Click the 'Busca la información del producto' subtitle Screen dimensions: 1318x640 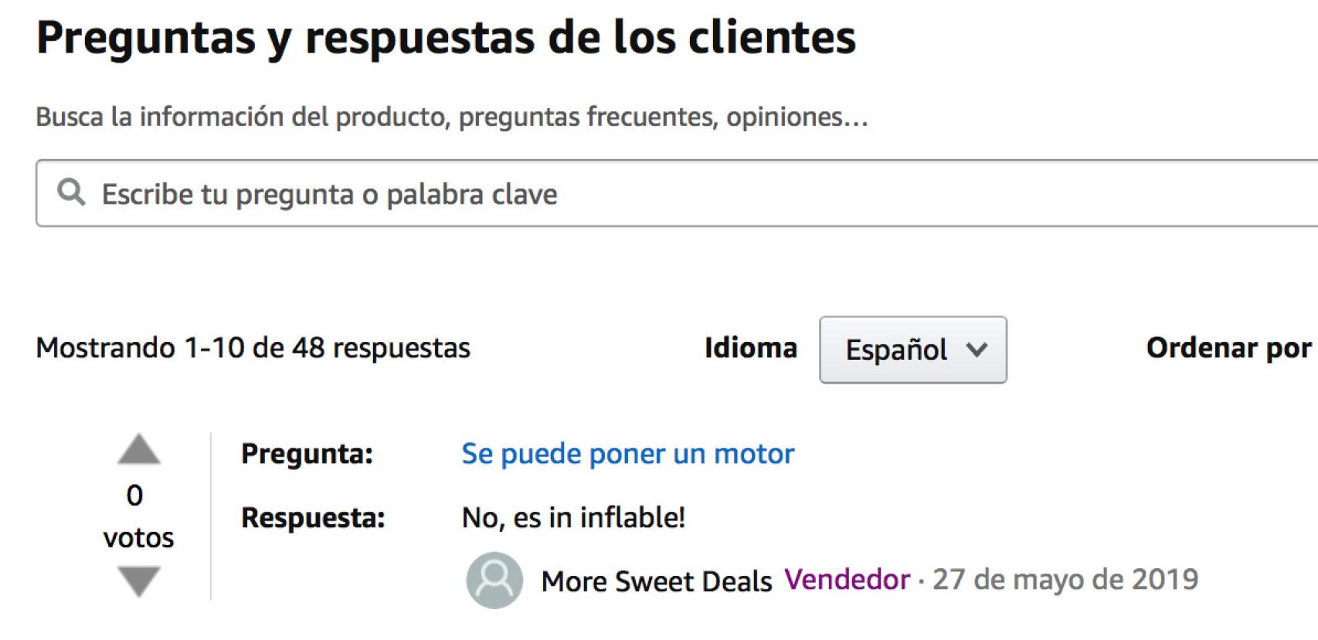(452, 117)
